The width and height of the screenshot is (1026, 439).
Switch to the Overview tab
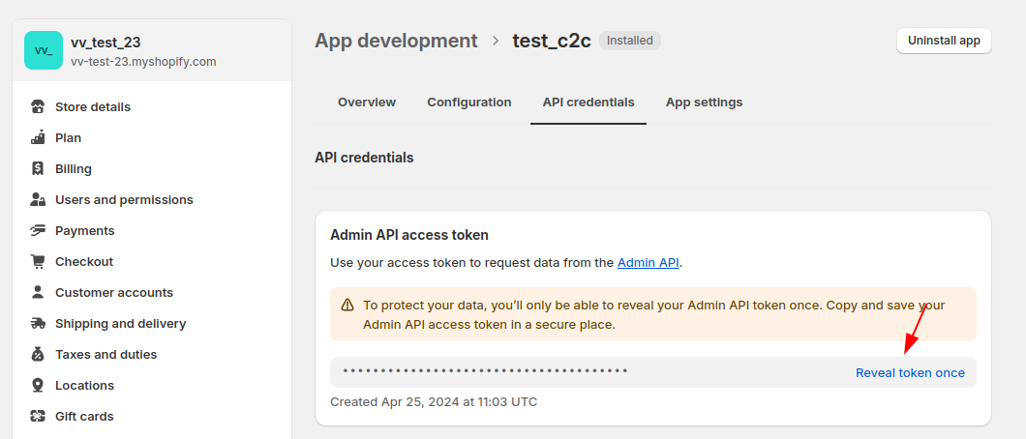pos(367,102)
